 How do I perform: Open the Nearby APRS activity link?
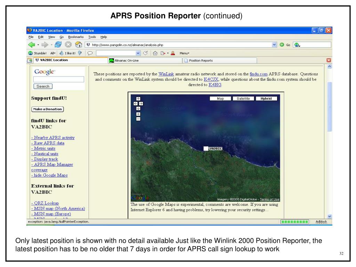[x=53, y=138]
